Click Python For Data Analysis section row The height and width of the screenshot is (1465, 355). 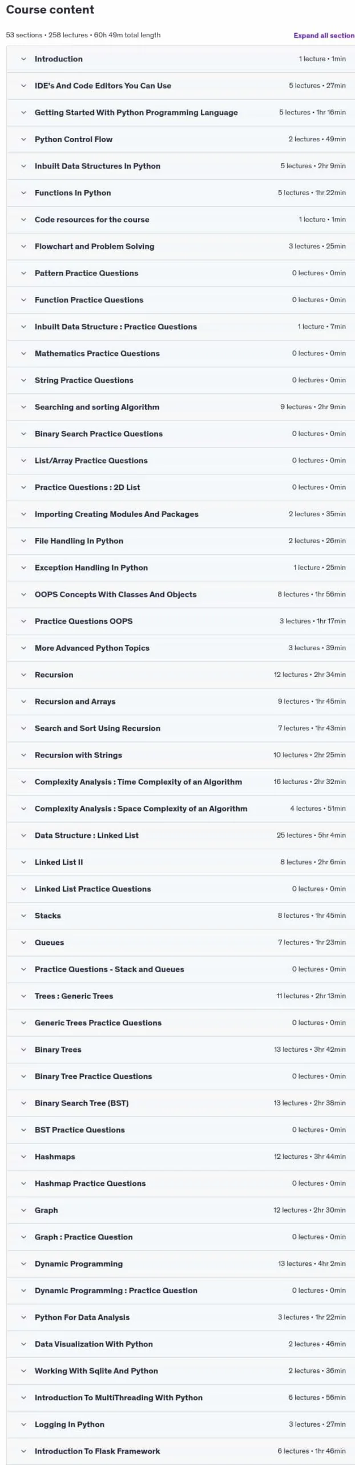180,1317
